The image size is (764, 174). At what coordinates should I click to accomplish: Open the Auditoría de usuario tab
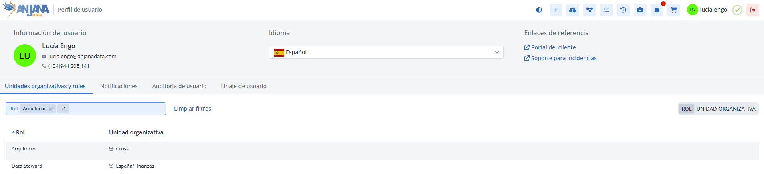coord(179,86)
